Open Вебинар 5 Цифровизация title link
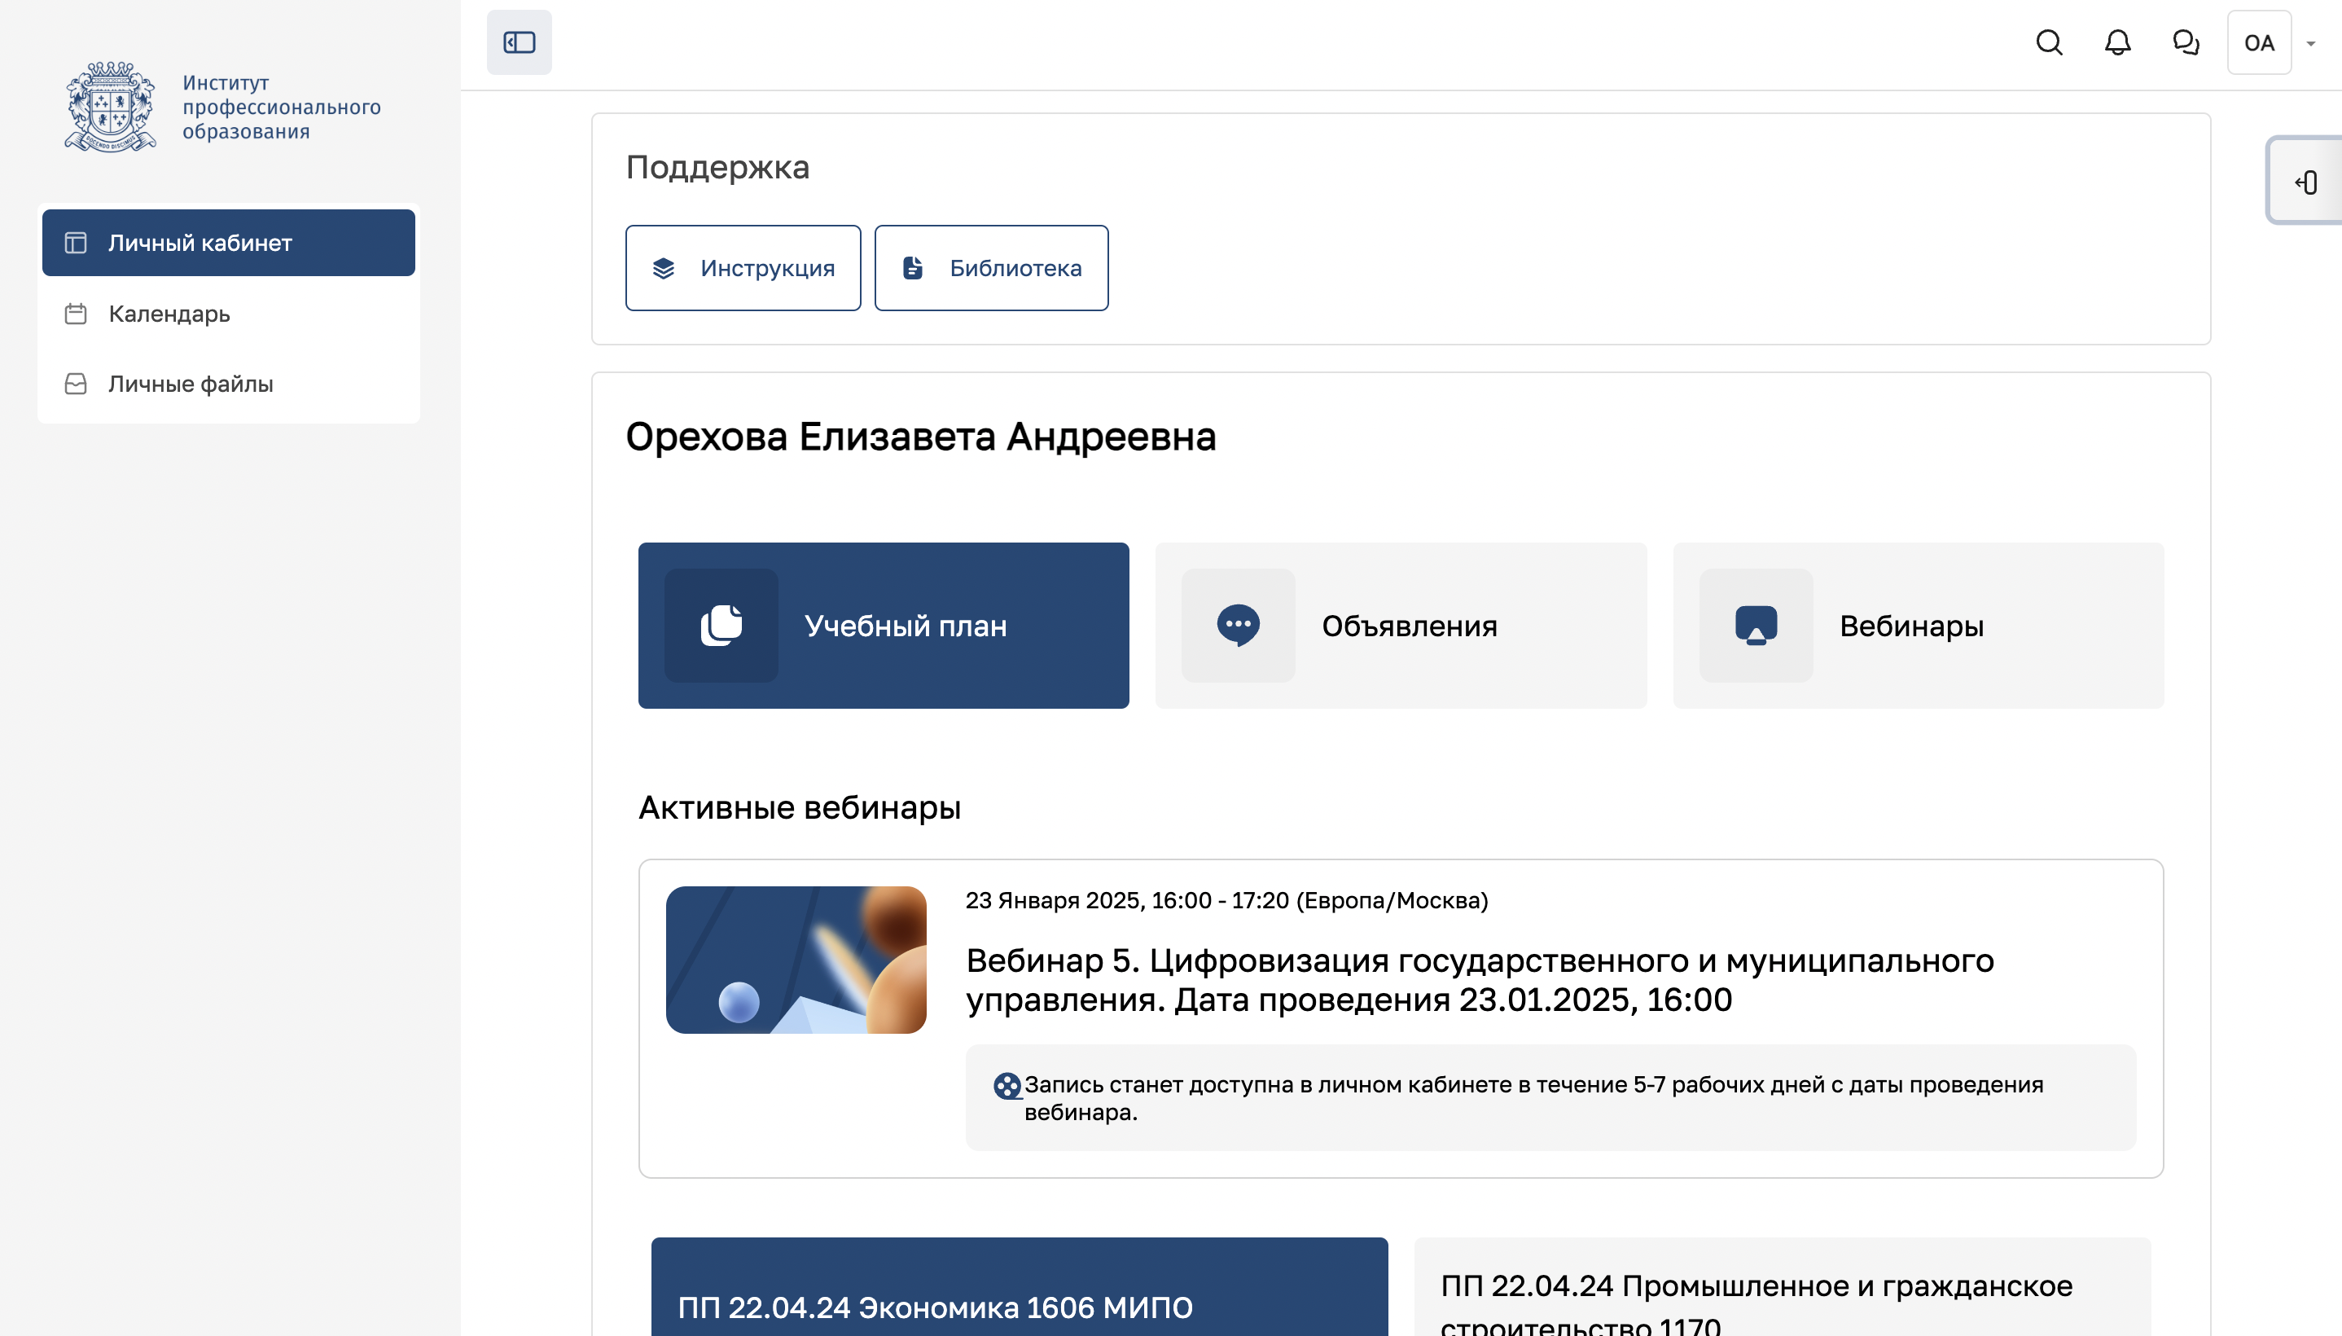This screenshot has width=2342, height=1336. [x=1479, y=979]
